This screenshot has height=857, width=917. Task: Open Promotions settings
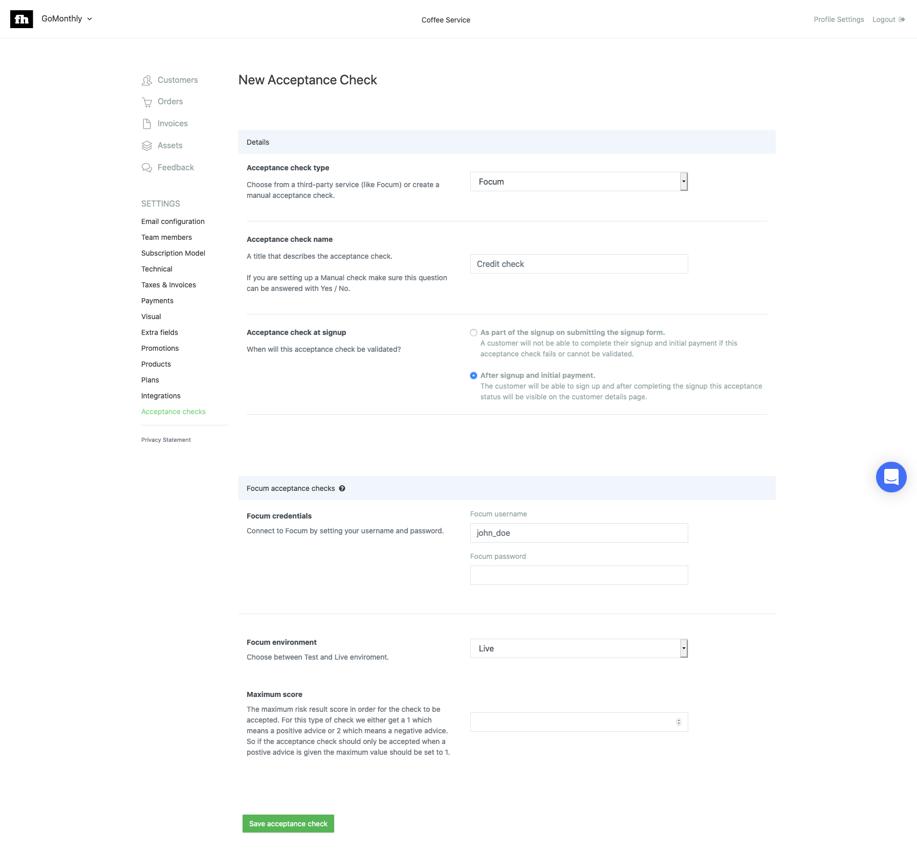(x=160, y=348)
